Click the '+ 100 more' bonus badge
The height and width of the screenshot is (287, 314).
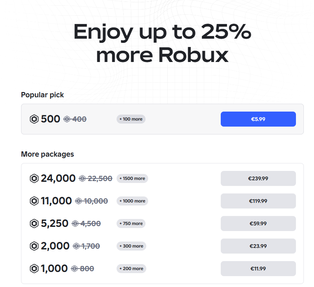click(130, 119)
